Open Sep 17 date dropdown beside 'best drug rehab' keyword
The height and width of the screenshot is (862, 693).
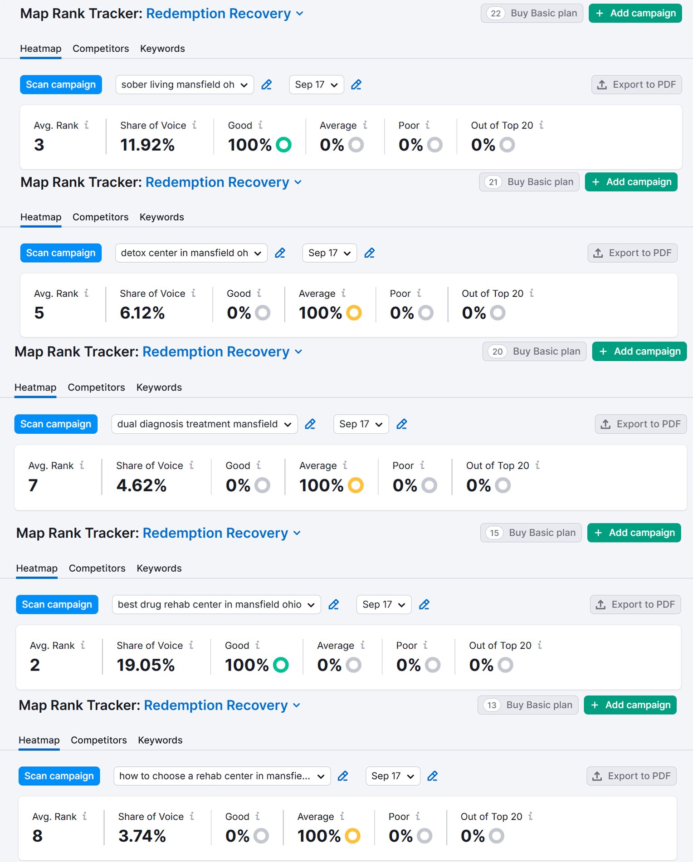pos(384,605)
